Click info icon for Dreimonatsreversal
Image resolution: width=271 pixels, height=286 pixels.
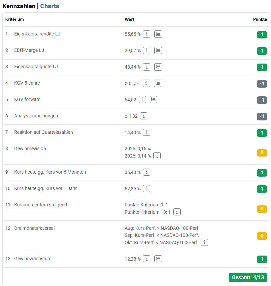click(x=204, y=243)
